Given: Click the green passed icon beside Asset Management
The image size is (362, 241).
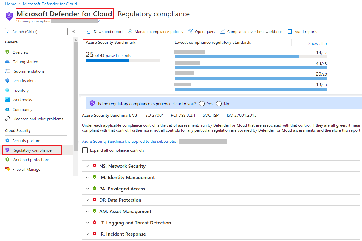Looking at the screenshot, I should [x=95, y=211].
